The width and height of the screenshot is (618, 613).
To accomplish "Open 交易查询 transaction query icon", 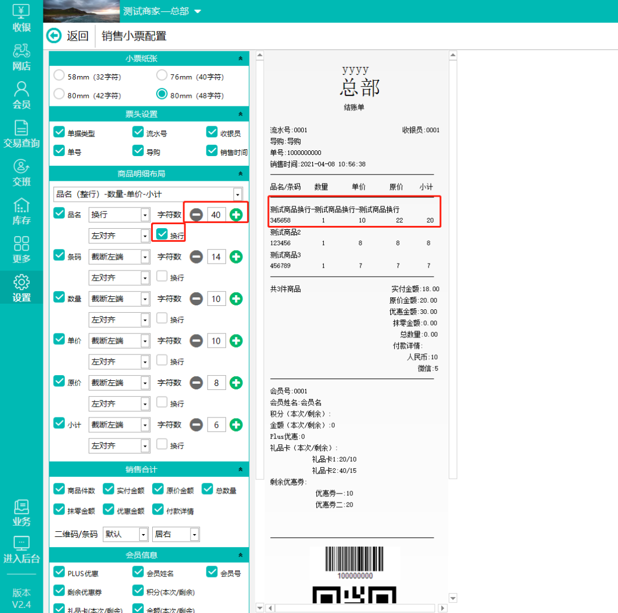I will pyautogui.click(x=21, y=128).
